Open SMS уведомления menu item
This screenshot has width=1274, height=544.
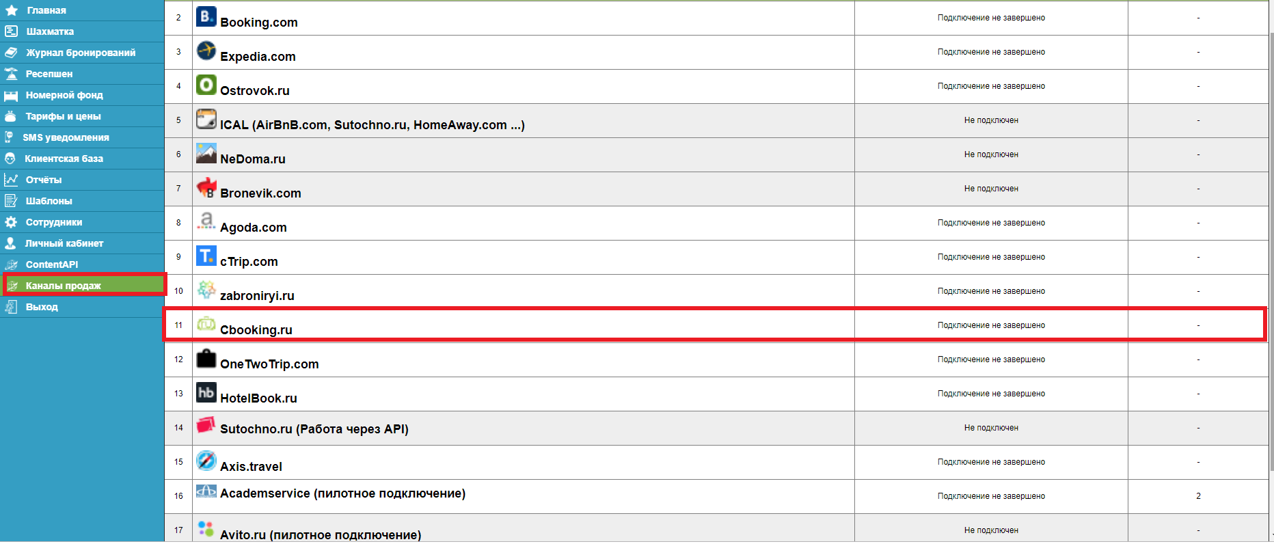click(66, 137)
